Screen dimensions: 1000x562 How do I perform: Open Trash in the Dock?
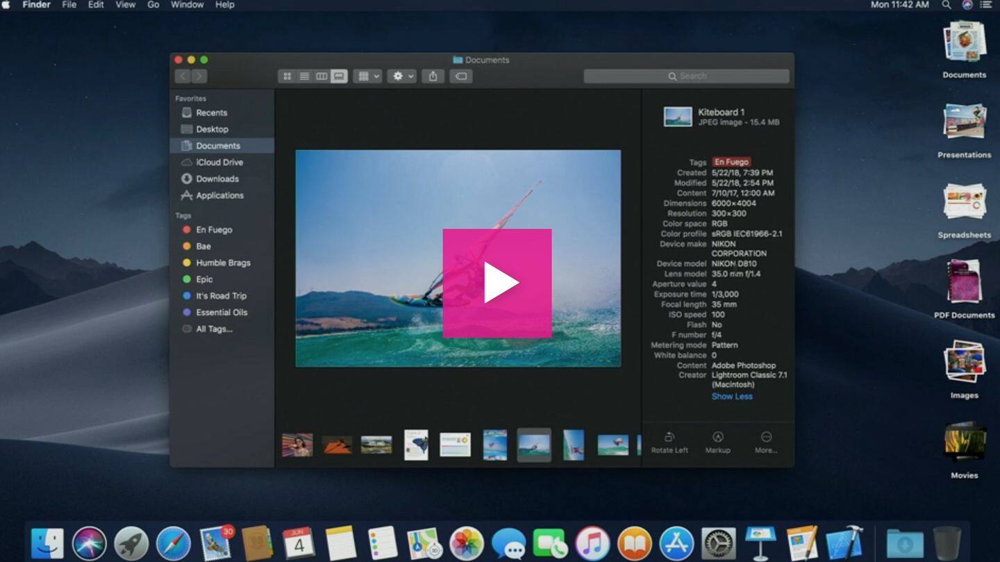(947, 543)
